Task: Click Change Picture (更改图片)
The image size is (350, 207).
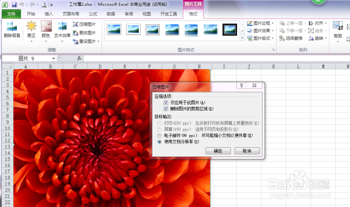Action: [84, 33]
